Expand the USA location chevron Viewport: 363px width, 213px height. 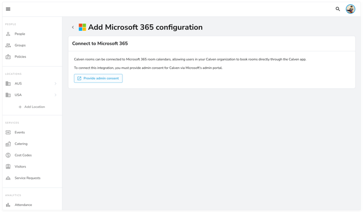(56, 95)
